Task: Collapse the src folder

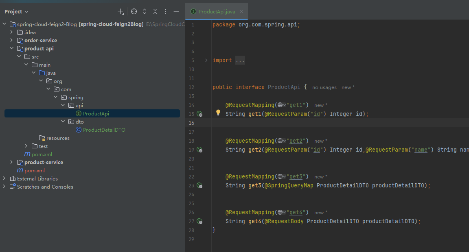Action: click(19, 56)
